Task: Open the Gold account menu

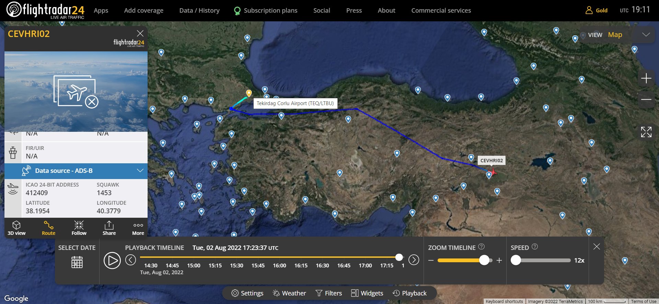Action: (x=597, y=10)
